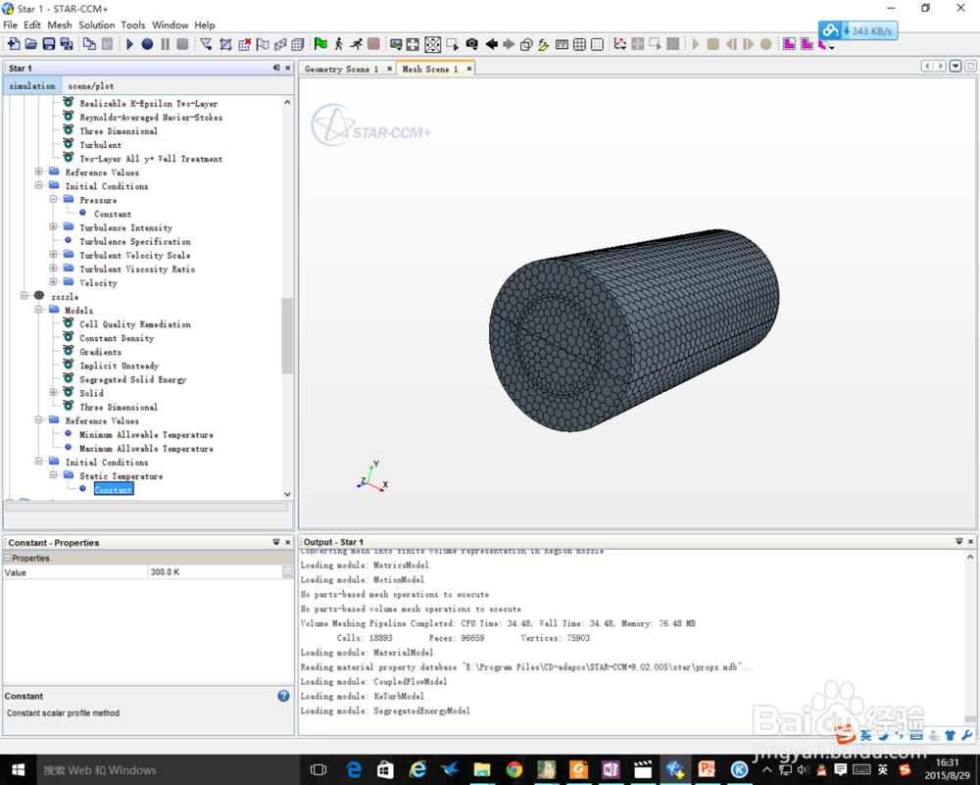Select the Implicit Unsteady model
The image size is (980, 785).
(x=119, y=366)
